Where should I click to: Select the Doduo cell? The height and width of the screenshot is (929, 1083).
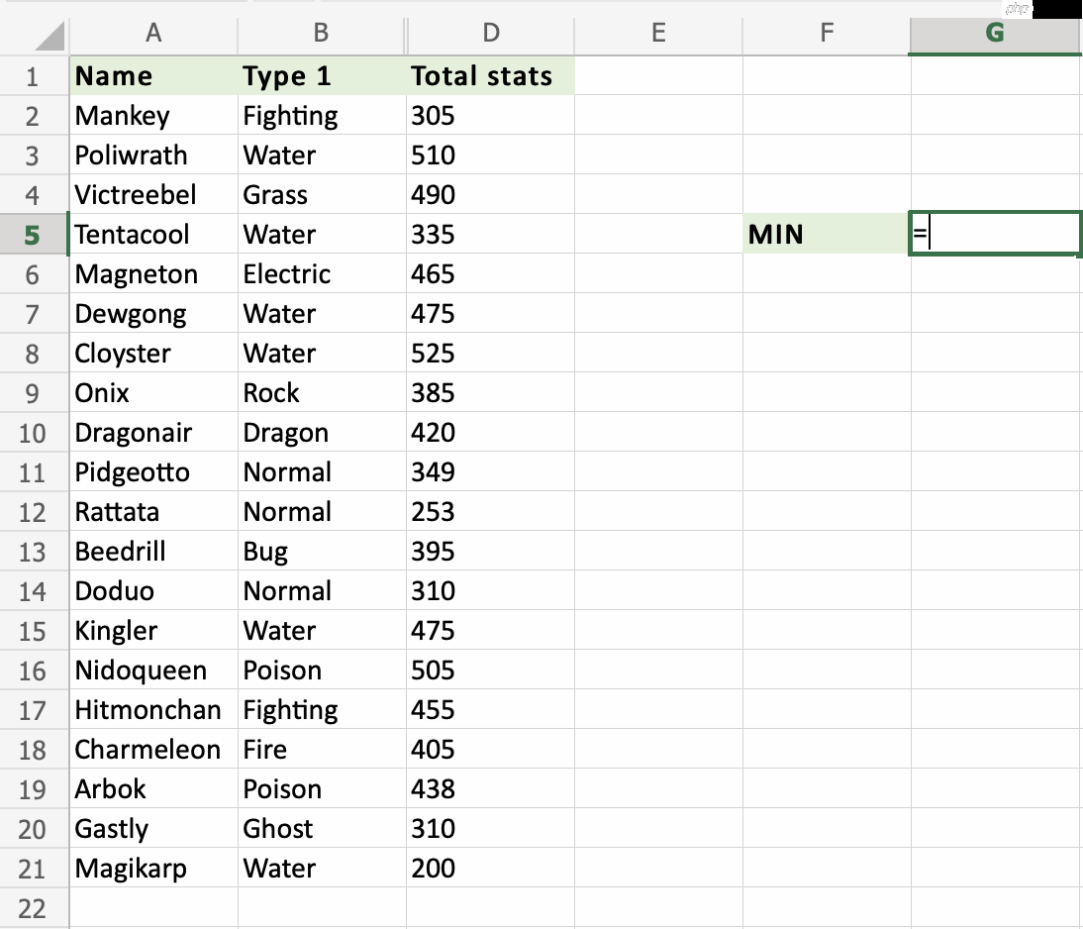click(153, 591)
